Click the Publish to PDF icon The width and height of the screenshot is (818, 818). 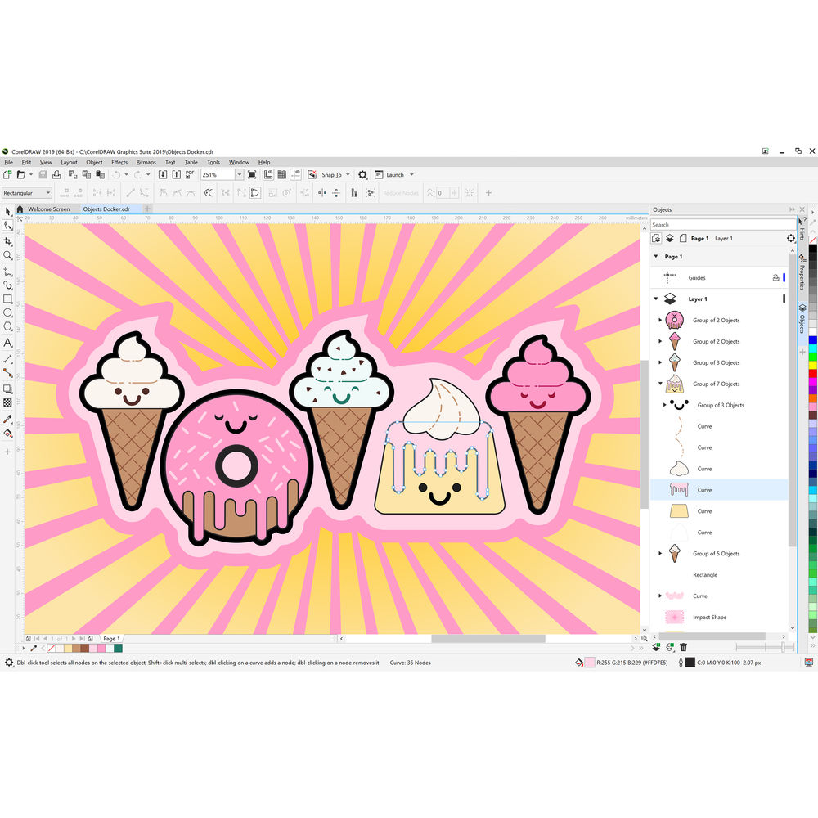click(189, 174)
